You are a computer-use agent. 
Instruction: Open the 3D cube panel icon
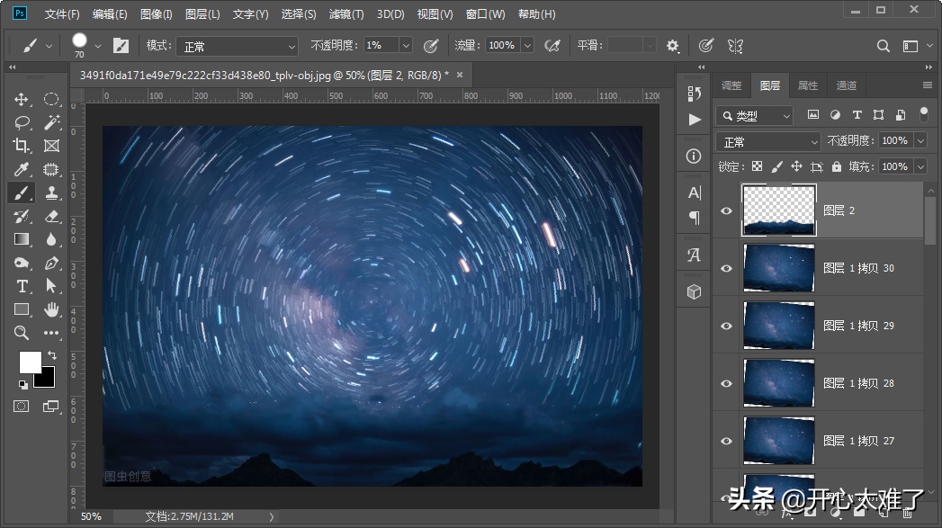coord(695,292)
